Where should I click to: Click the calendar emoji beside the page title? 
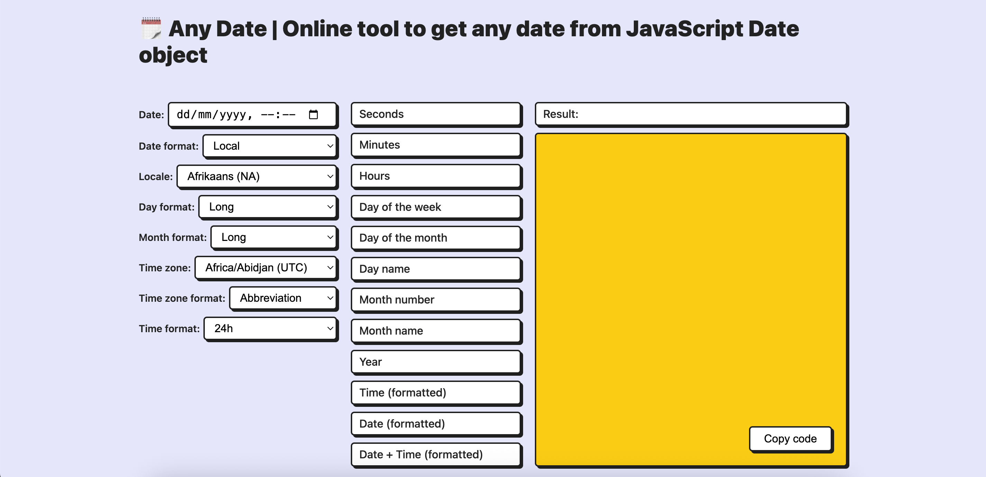click(x=151, y=28)
